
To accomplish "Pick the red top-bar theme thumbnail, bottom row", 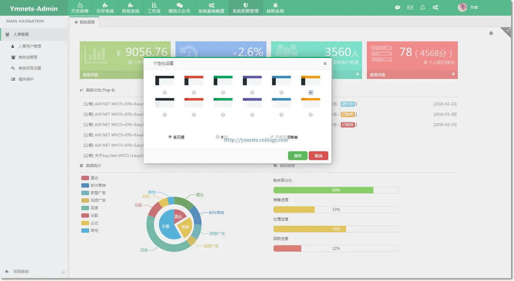I will point(194,103).
